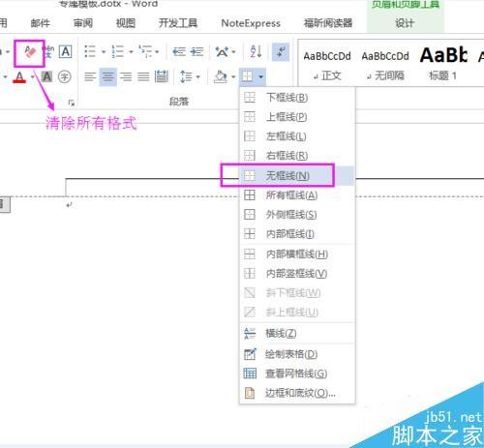Image resolution: width=484 pixels, height=448 pixels.
Task: Open numbering style dropdown
Action: [x=131, y=51]
